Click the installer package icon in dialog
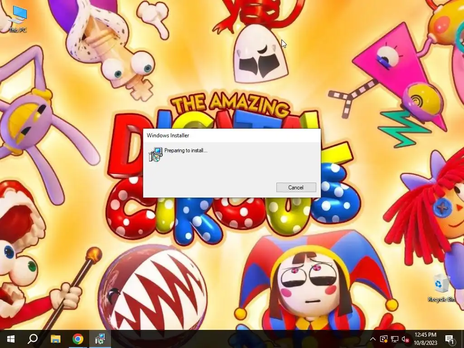Viewport: 464px width, 348px height. [x=155, y=154]
